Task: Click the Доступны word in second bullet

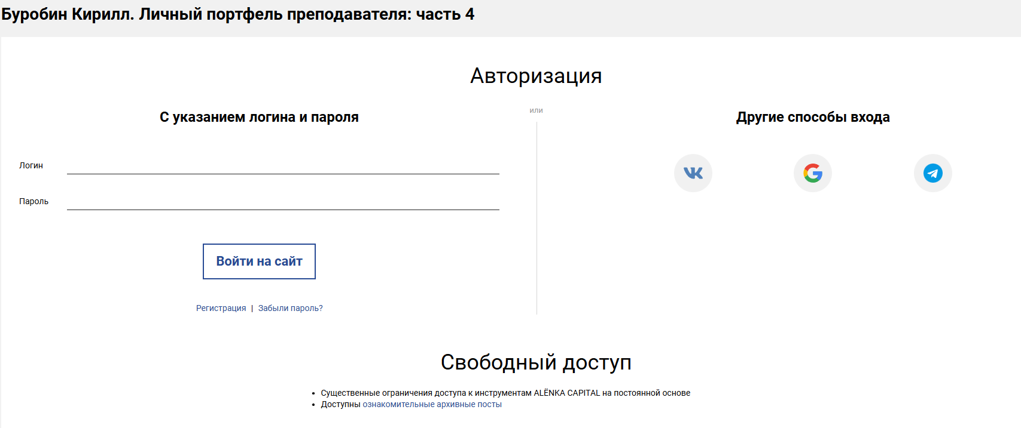Action: (340, 404)
